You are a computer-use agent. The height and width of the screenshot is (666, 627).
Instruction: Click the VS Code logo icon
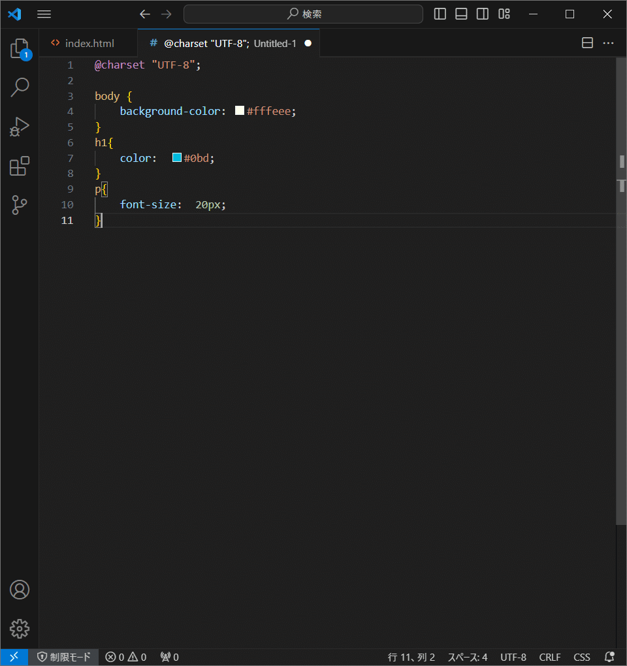14,14
